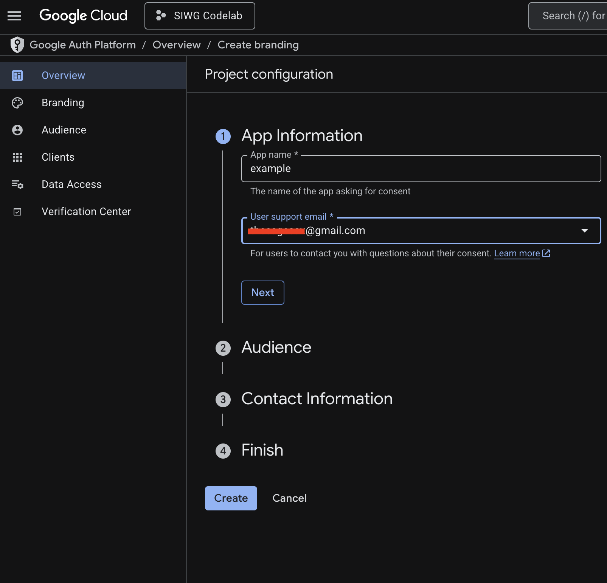Cancel the project configuration
607x583 pixels.
point(289,498)
